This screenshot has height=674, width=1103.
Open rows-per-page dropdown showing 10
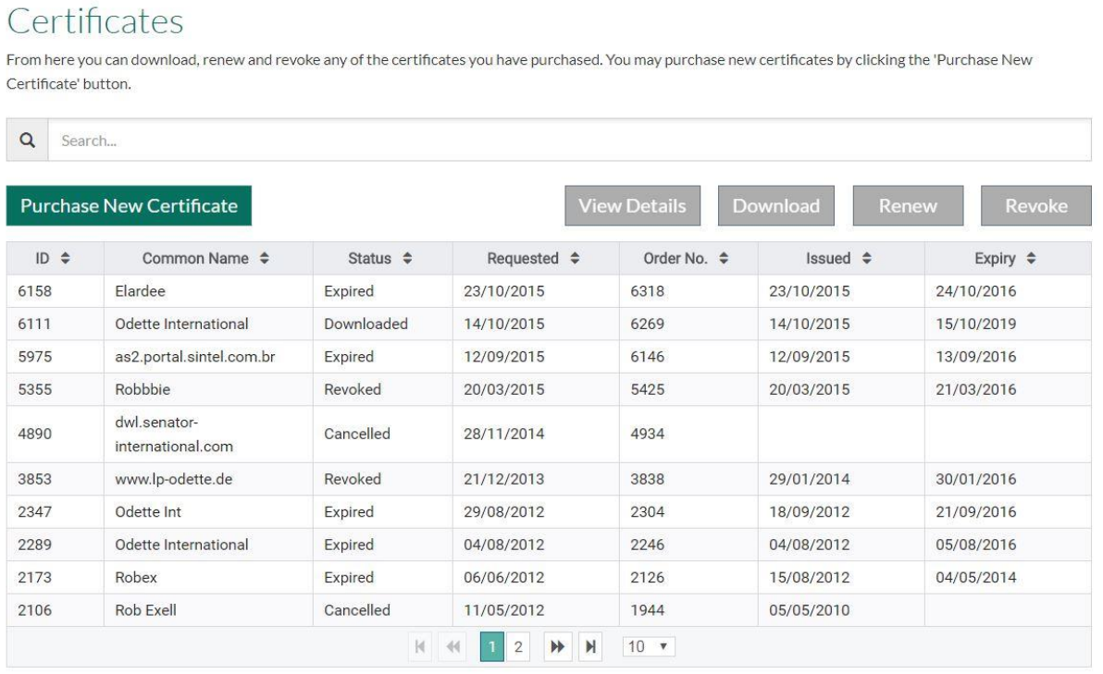click(x=649, y=646)
